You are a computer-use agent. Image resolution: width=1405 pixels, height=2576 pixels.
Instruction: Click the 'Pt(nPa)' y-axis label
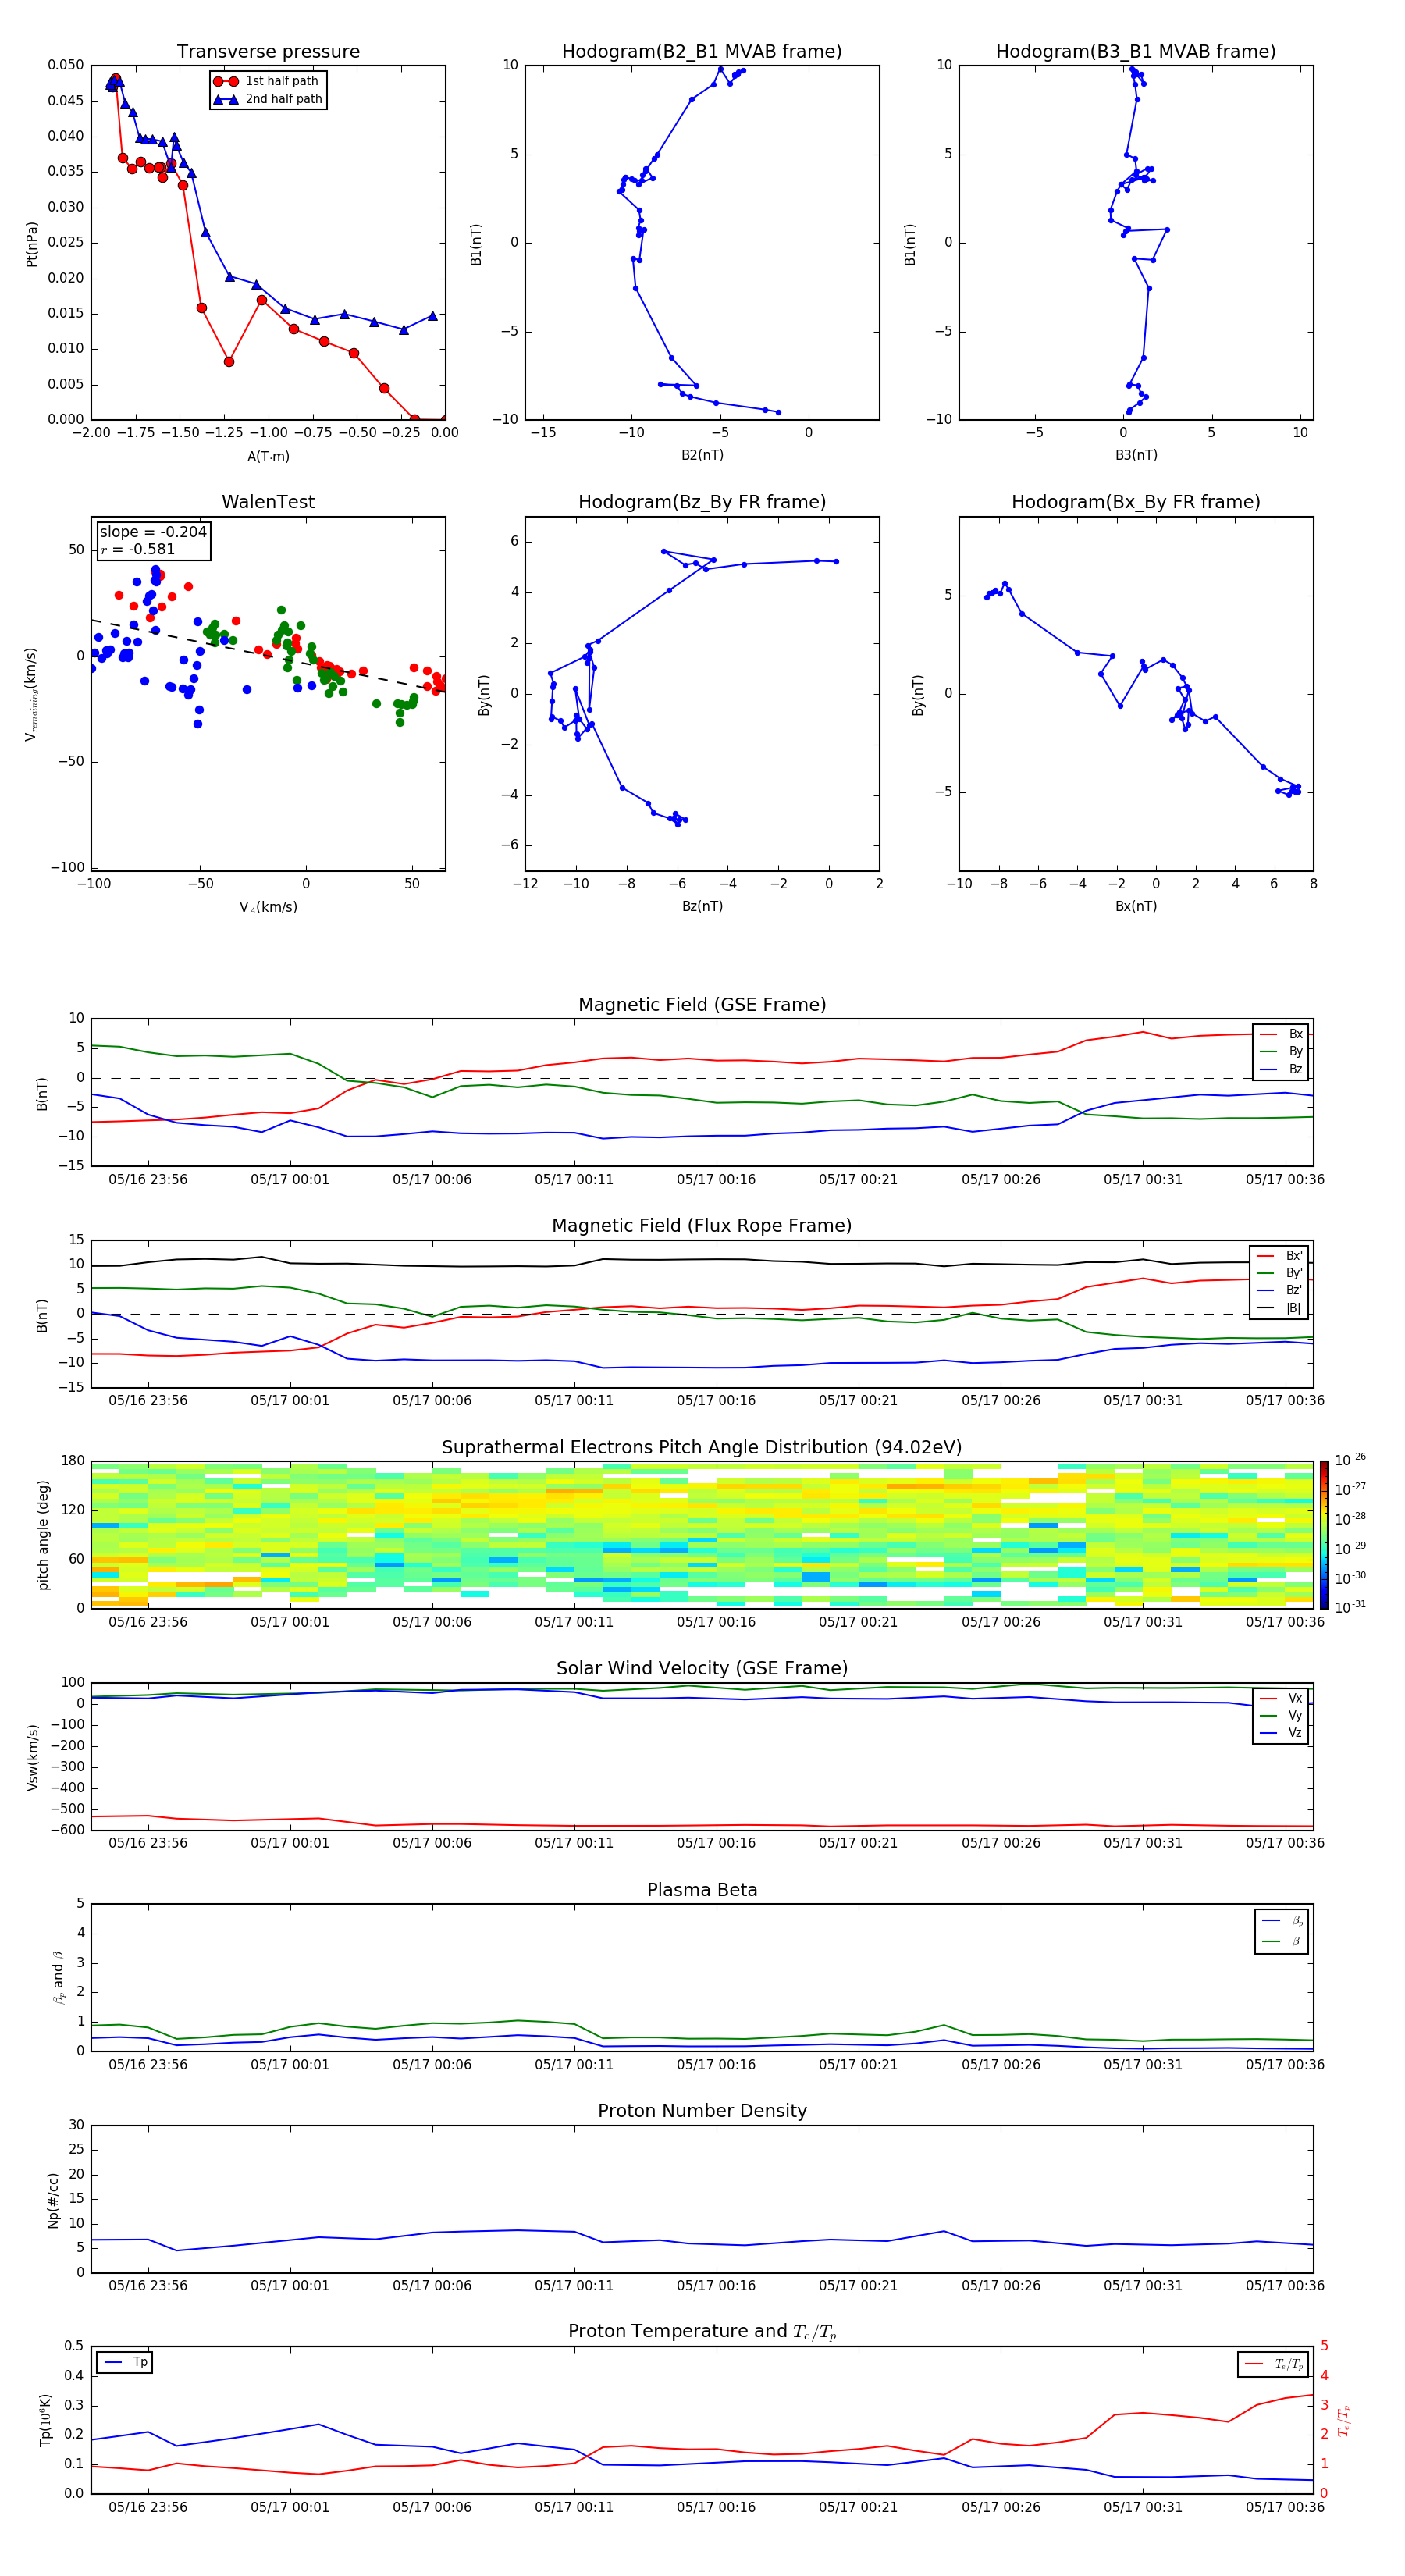pos(31,244)
